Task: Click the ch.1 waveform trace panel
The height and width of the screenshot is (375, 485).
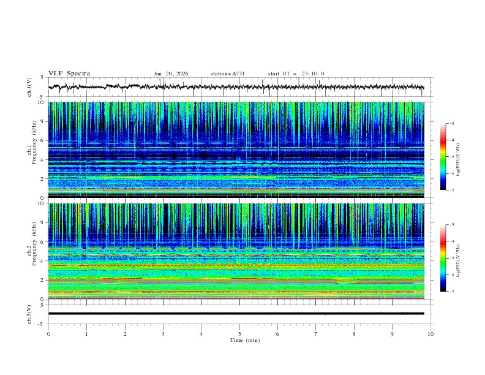Action: coord(239,87)
